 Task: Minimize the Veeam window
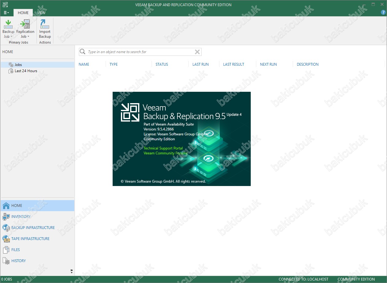click(x=365, y=5)
